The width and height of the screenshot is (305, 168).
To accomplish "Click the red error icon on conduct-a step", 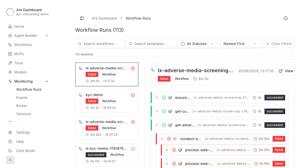I will 169,139.
